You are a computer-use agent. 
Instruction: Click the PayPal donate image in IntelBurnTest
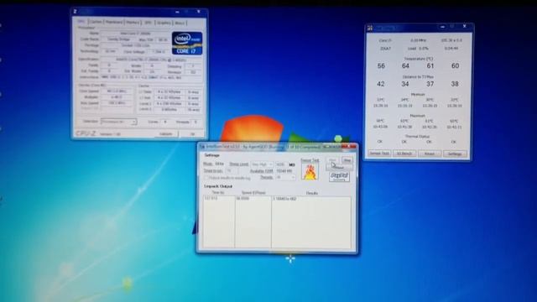[x=339, y=177]
